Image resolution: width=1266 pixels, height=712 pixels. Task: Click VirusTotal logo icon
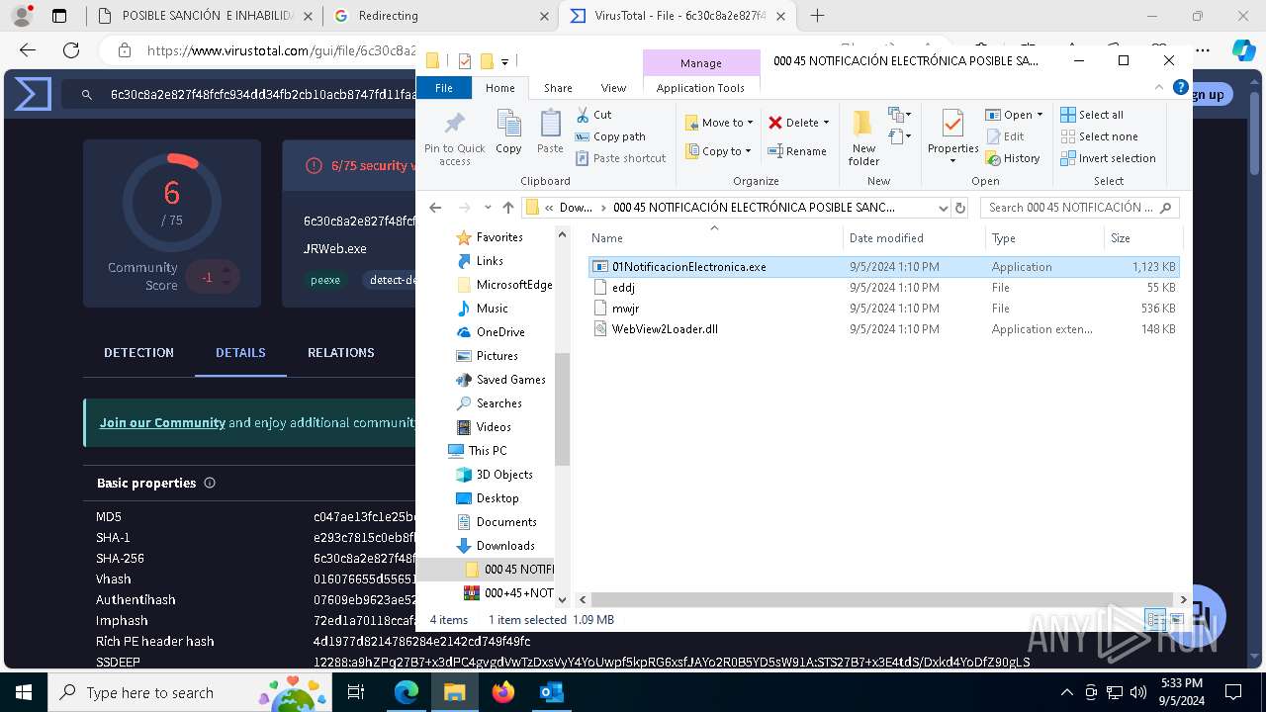click(33, 95)
